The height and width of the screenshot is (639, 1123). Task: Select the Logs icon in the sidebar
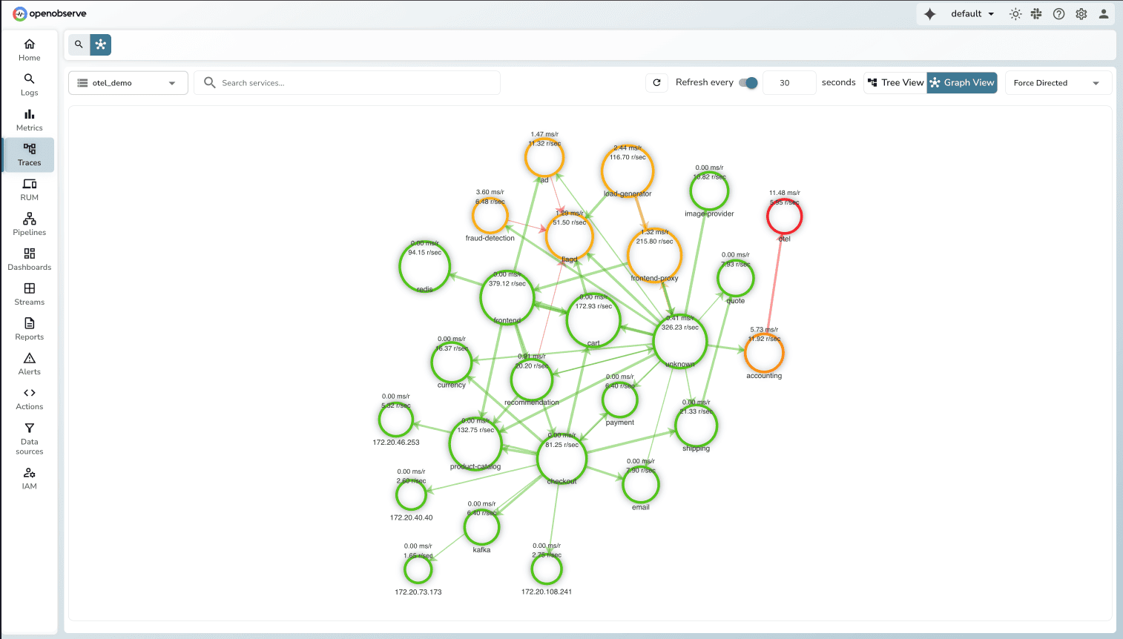29,85
